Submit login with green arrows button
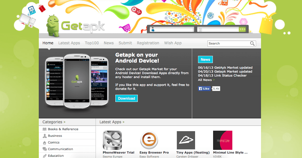The image size is (302, 158). 242,29
